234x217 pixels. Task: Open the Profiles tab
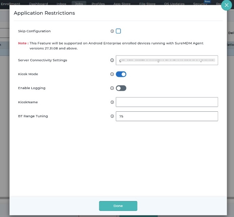pyautogui.click(x=98, y=4)
